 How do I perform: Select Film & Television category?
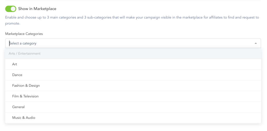[x=25, y=96]
